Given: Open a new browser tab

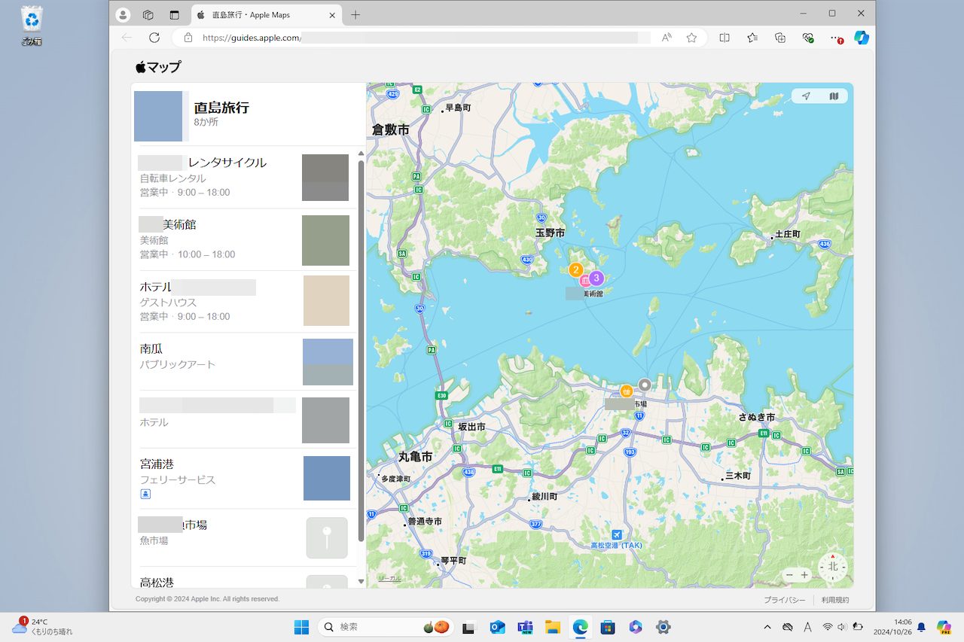Looking at the screenshot, I should pyautogui.click(x=355, y=14).
